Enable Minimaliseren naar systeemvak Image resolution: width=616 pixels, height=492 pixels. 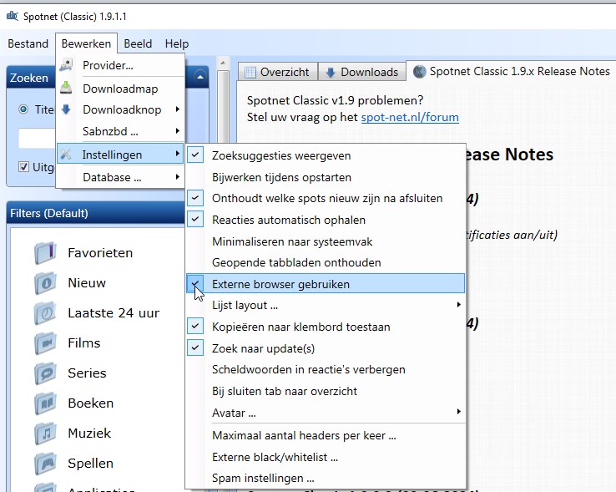(x=325, y=241)
